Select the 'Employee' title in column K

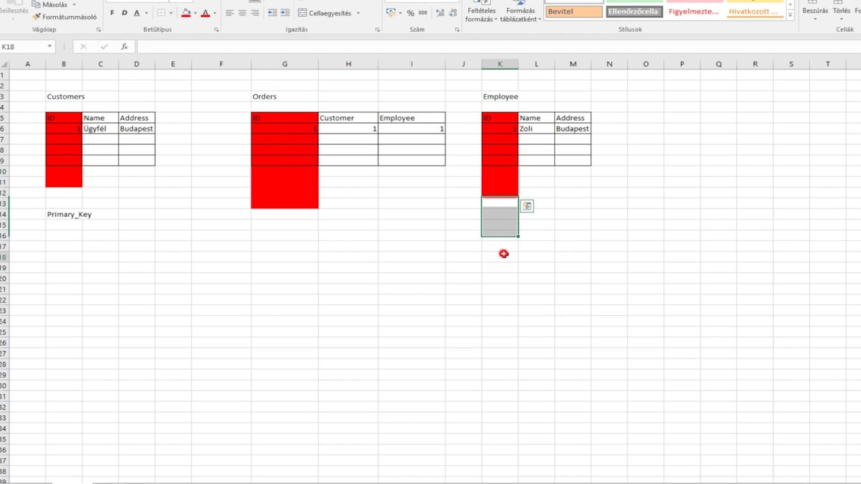coord(500,96)
